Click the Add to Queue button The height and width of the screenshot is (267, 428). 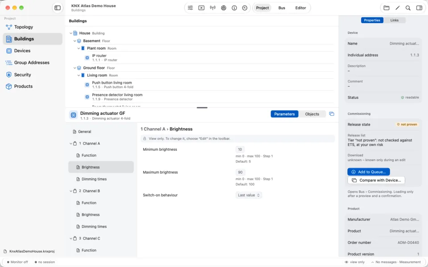click(369, 172)
